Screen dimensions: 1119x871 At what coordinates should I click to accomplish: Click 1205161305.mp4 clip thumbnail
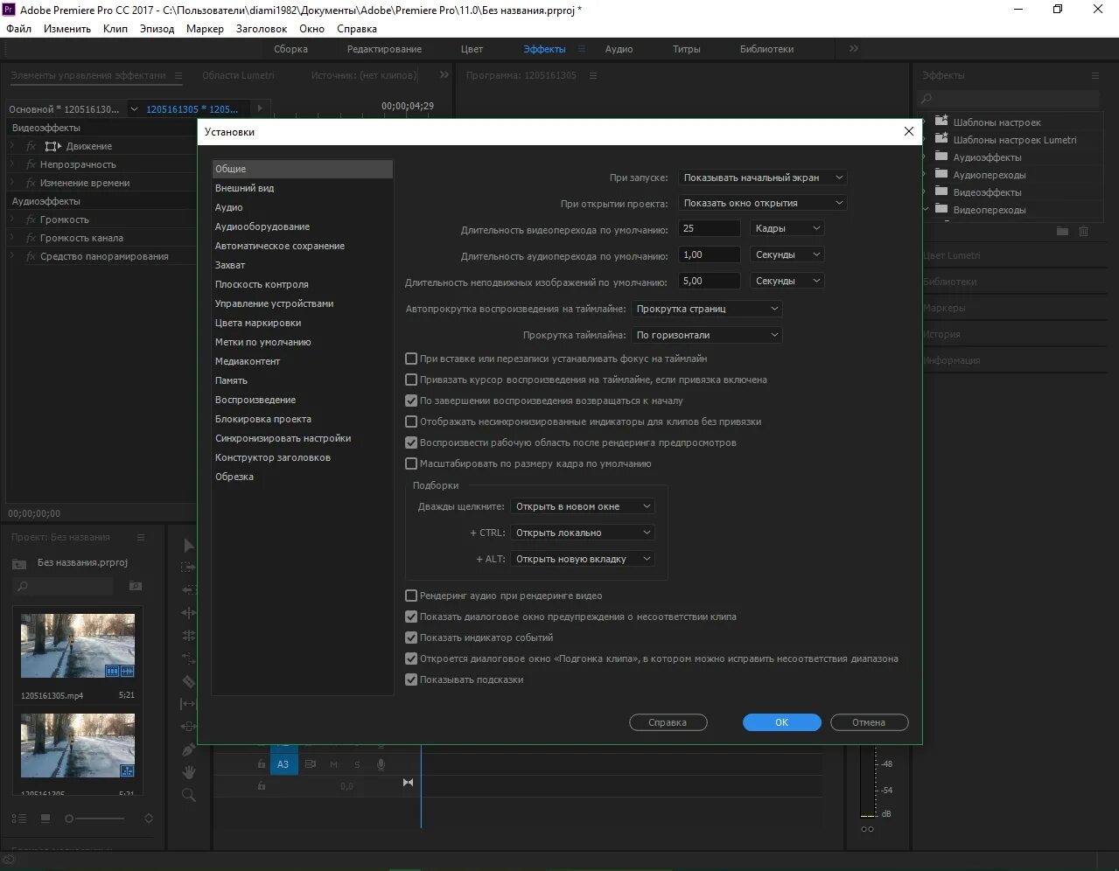78,645
